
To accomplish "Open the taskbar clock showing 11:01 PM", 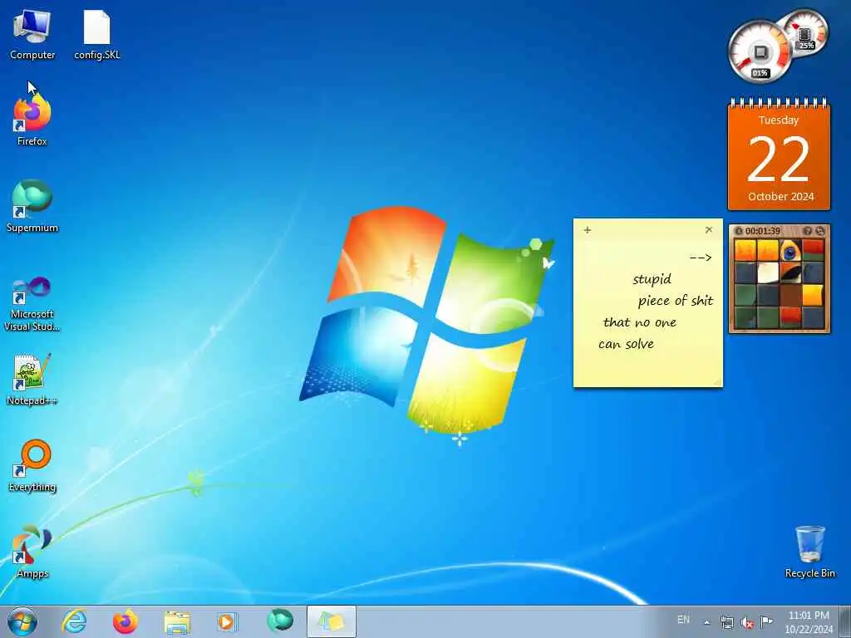I will click(x=809, y=622).
